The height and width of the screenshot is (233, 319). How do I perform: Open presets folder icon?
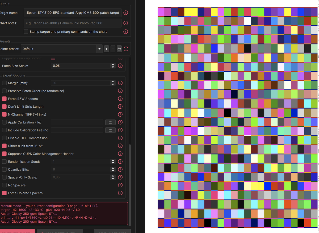click(119, 49)
